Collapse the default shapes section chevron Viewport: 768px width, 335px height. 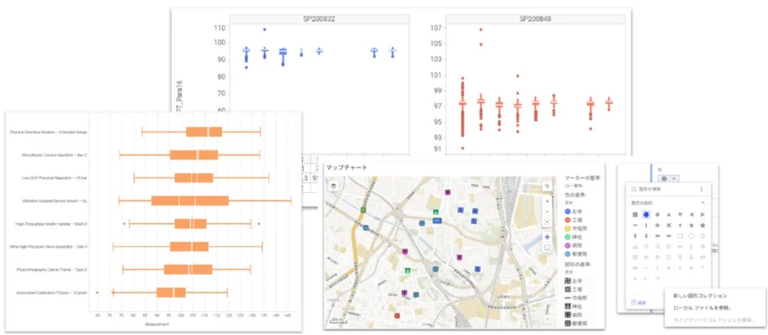coord(702,202)
